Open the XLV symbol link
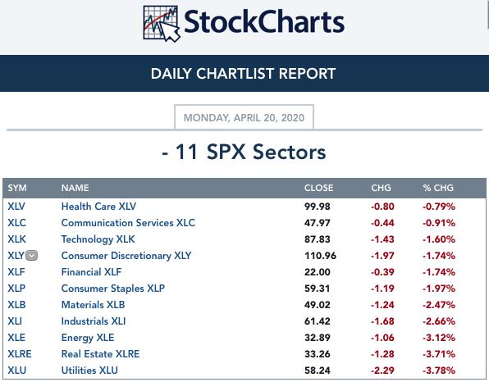 16,207
